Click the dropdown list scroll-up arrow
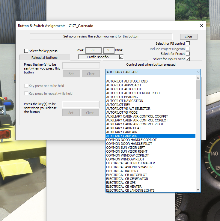Image resolution: width=220 pixels, height=221 pixels. pyautogui.click(x=198, y=78)
